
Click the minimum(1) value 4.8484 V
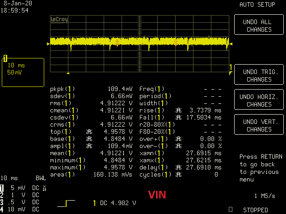pyautogui.click(x=118, y=160)
